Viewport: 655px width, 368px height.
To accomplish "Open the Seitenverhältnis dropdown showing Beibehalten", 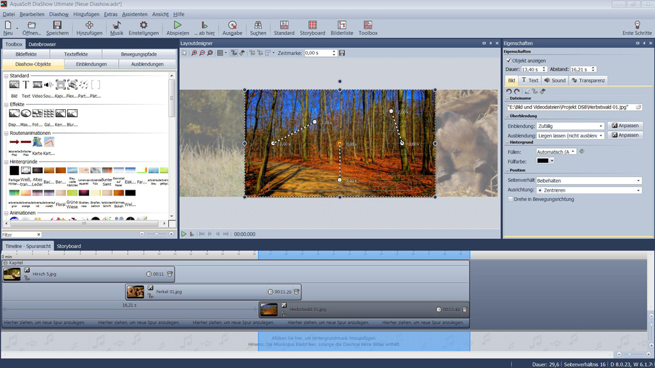I will pos(588,181).
